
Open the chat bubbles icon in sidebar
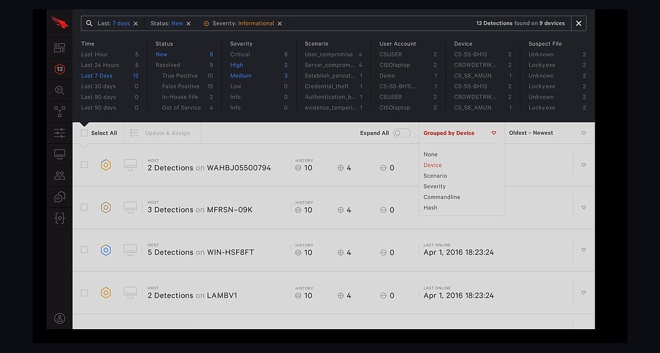[59, 197]
